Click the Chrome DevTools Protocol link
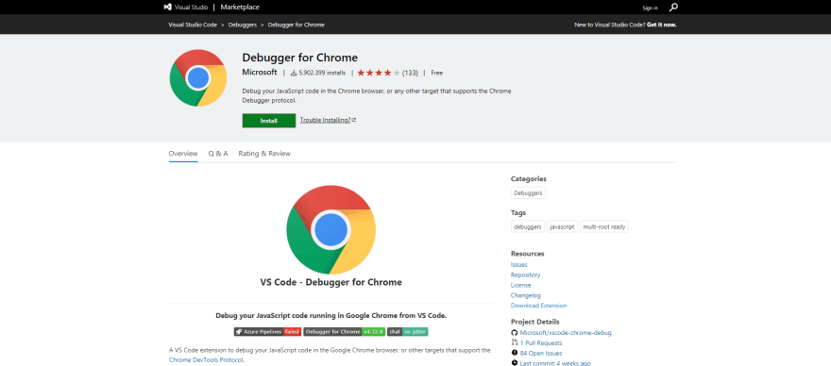Viewport: 831px width, 366px height. coord(206,360)
